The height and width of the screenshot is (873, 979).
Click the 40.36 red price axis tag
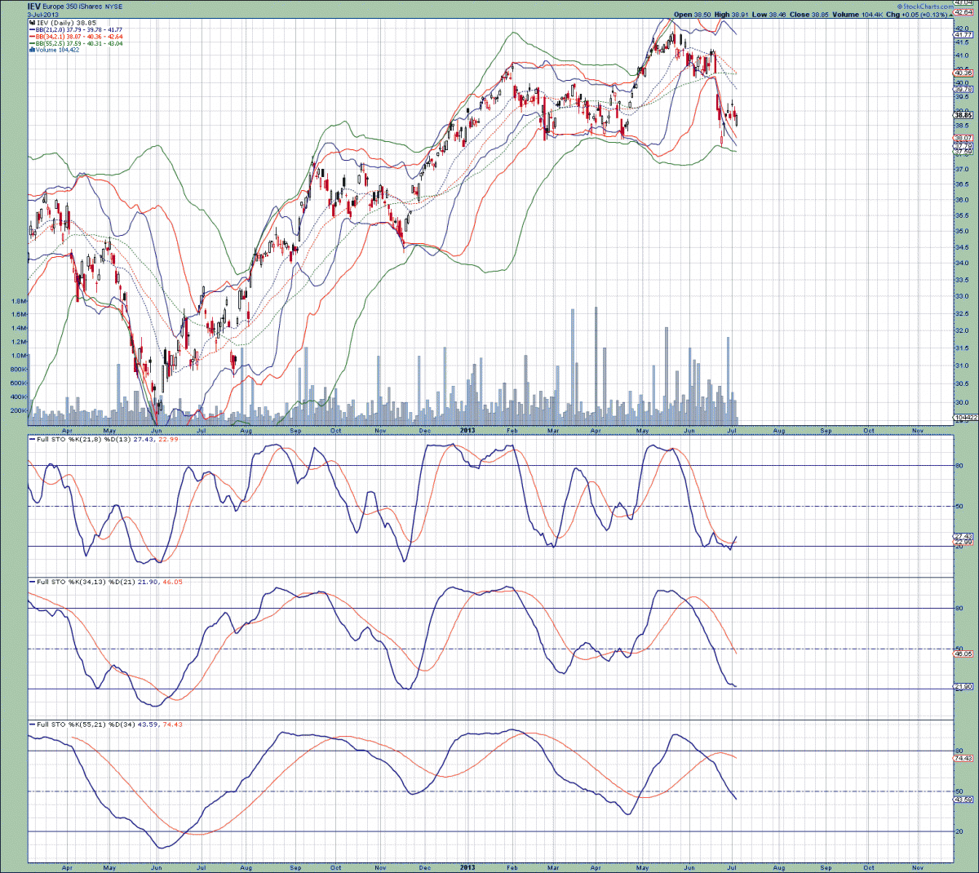(x=963, y=73)
